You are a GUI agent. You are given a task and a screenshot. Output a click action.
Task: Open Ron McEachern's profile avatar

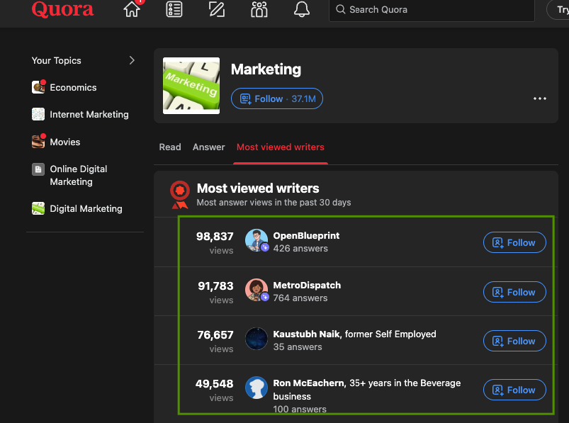click(257, 388)
